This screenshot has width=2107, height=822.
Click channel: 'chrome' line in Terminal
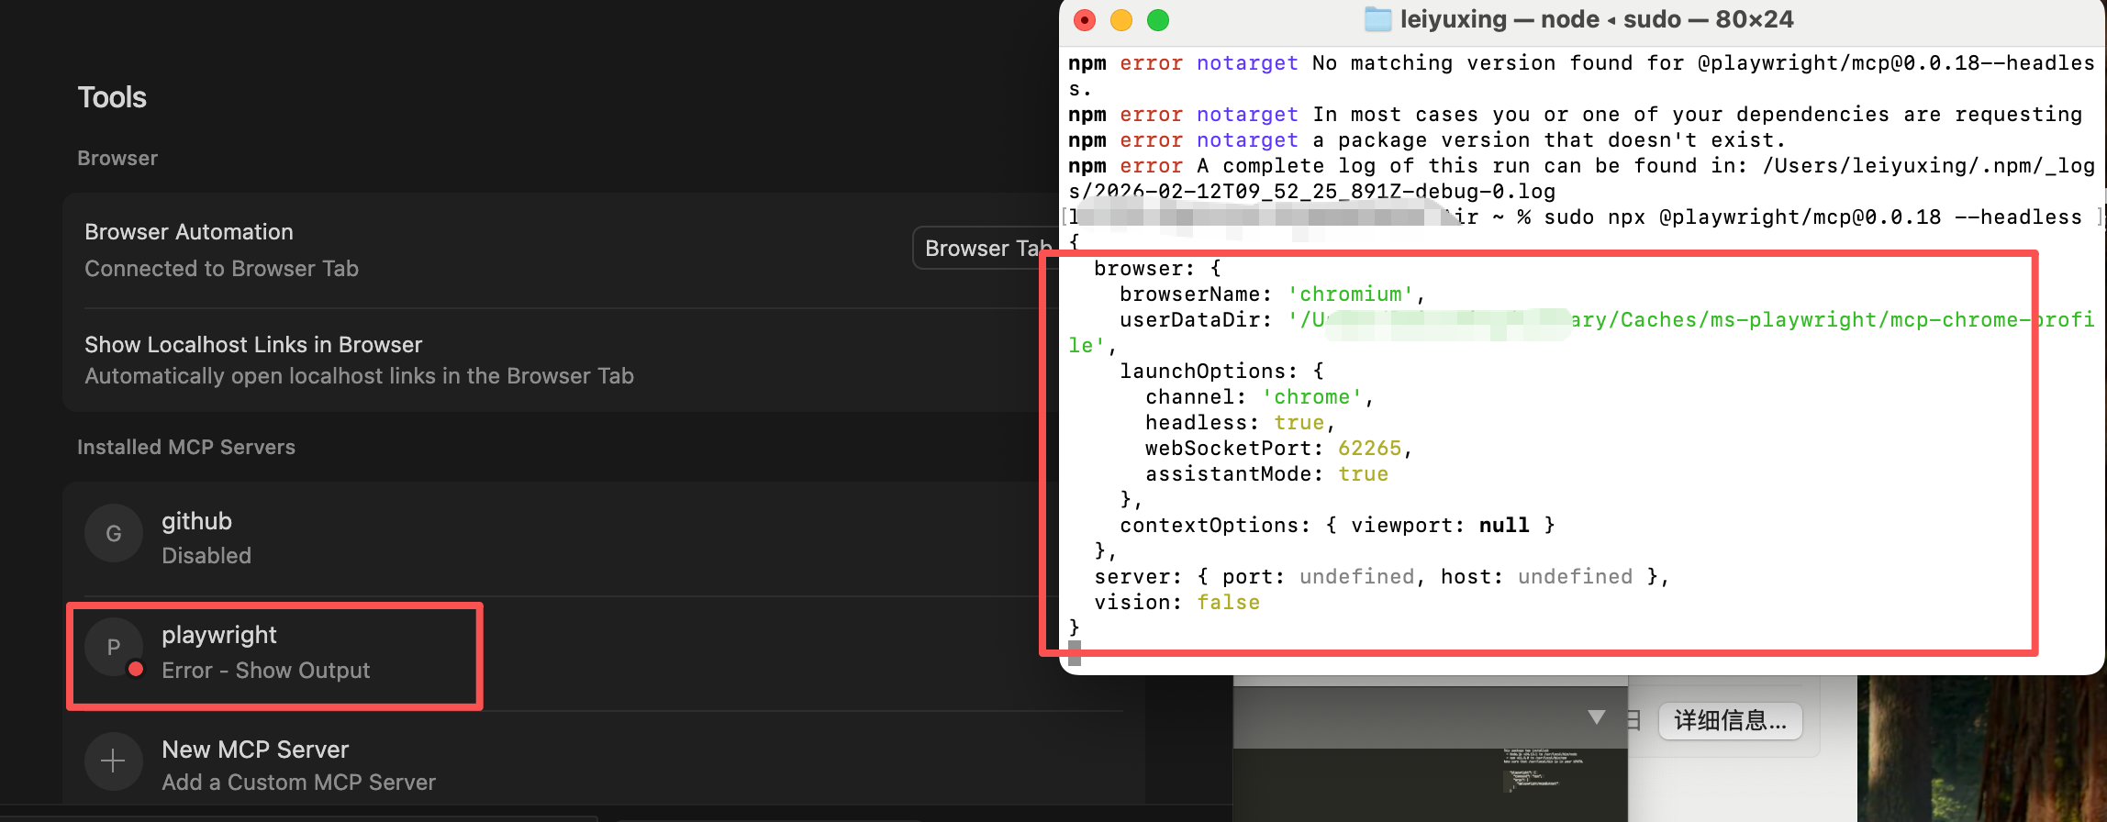[x=1258, y=397]
